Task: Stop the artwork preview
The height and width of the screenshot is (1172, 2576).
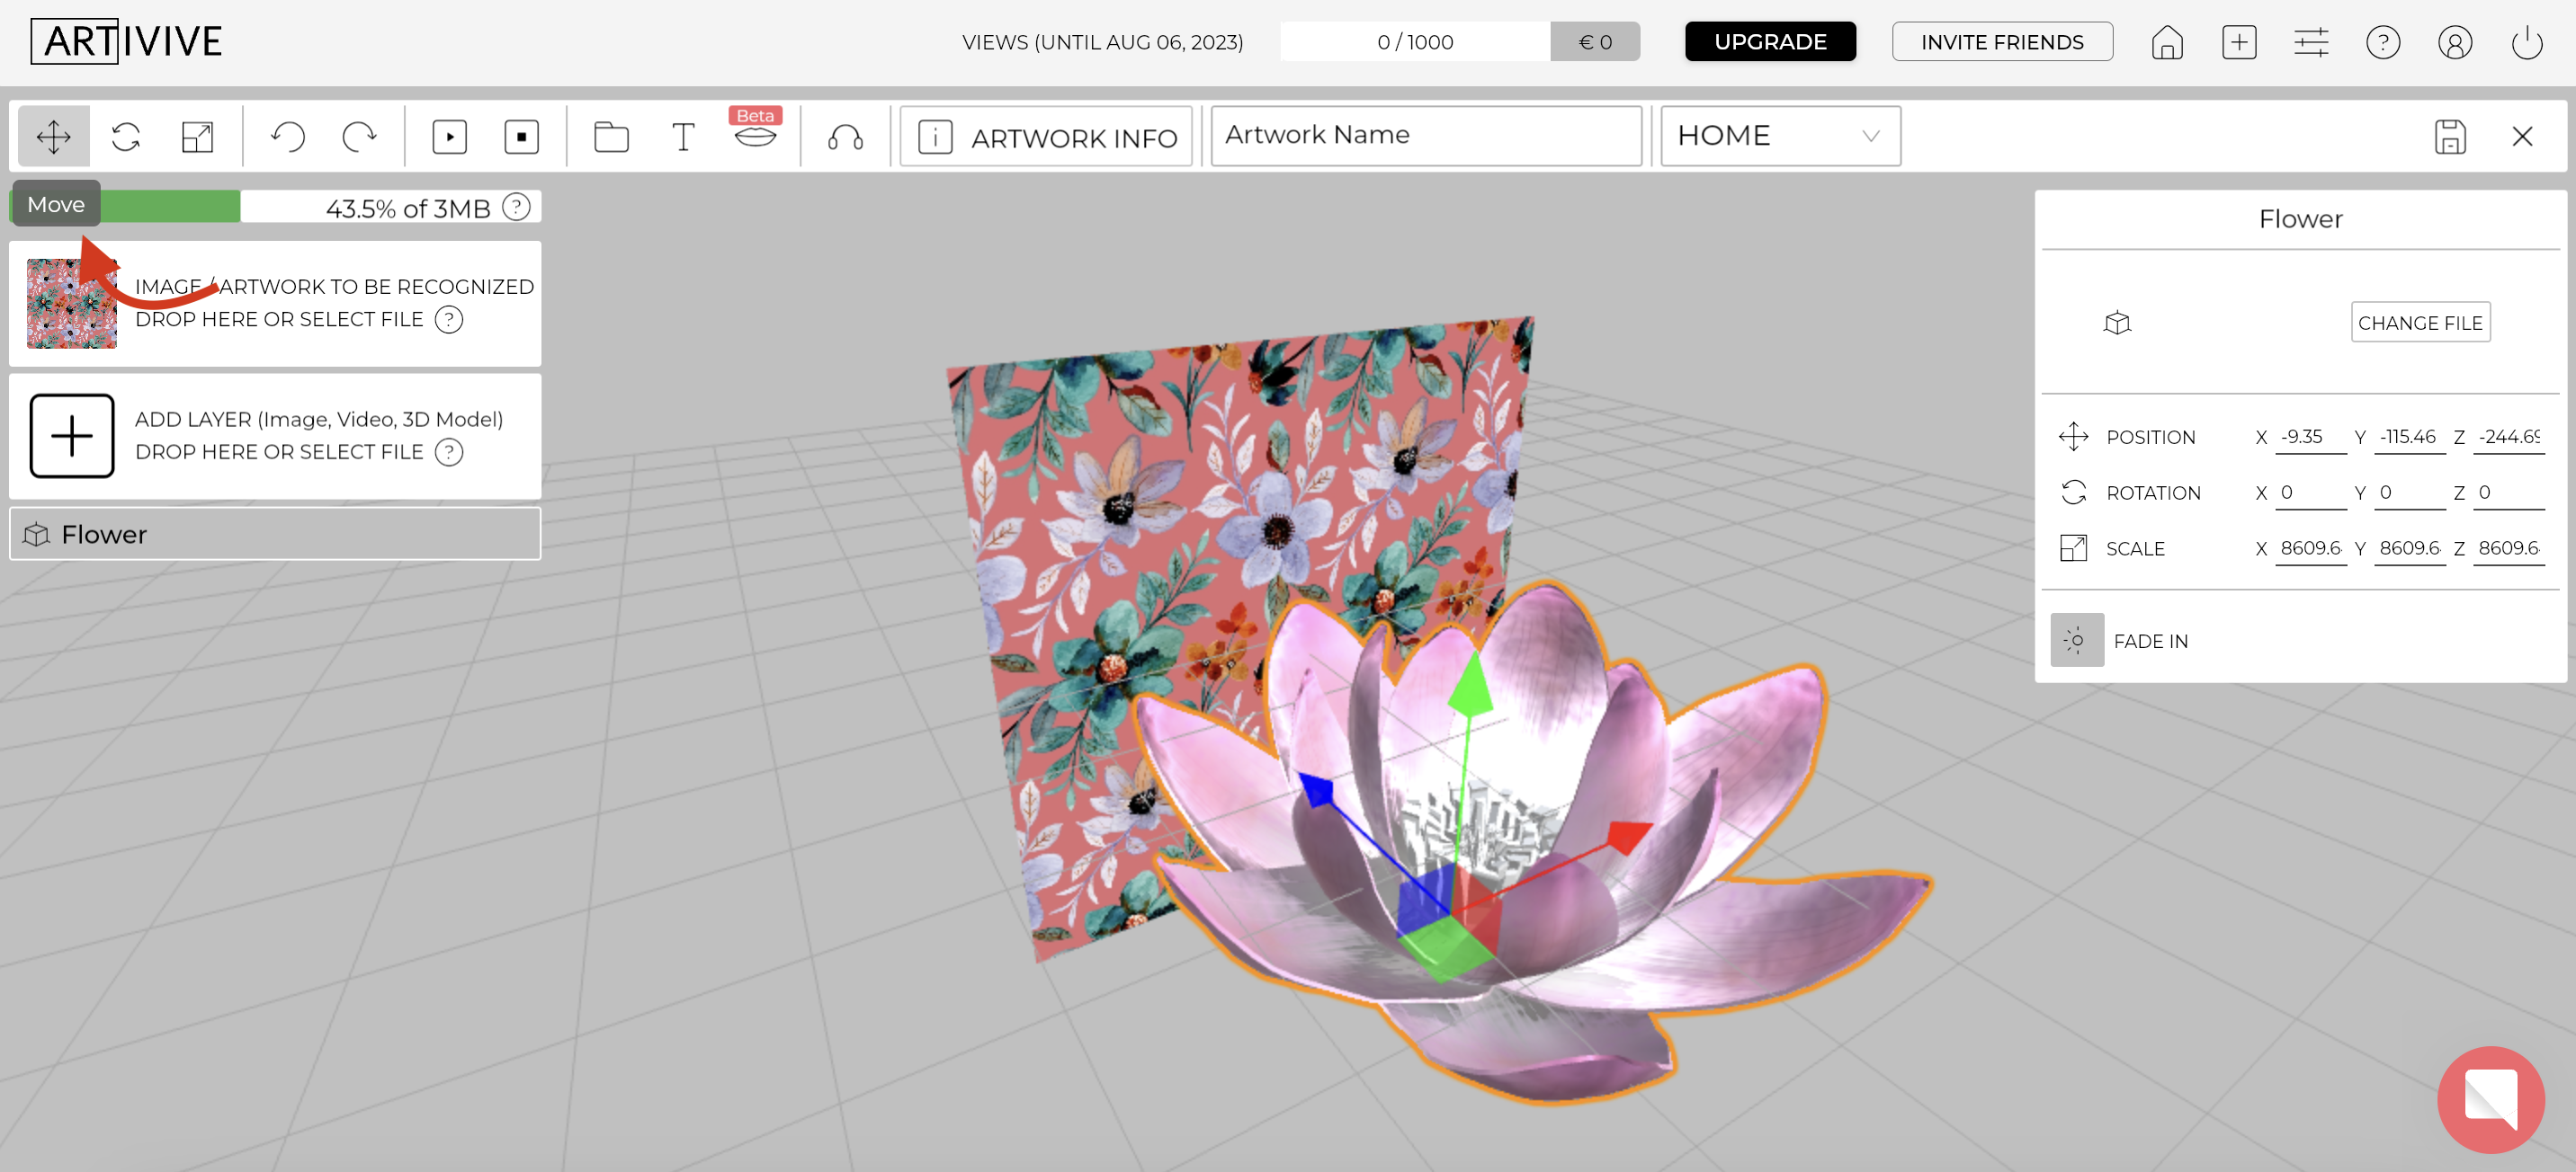Action: point(522,136)
